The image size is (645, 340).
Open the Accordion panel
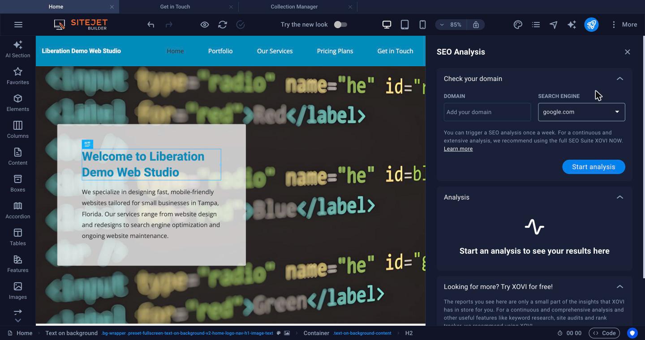click(18, 210)
